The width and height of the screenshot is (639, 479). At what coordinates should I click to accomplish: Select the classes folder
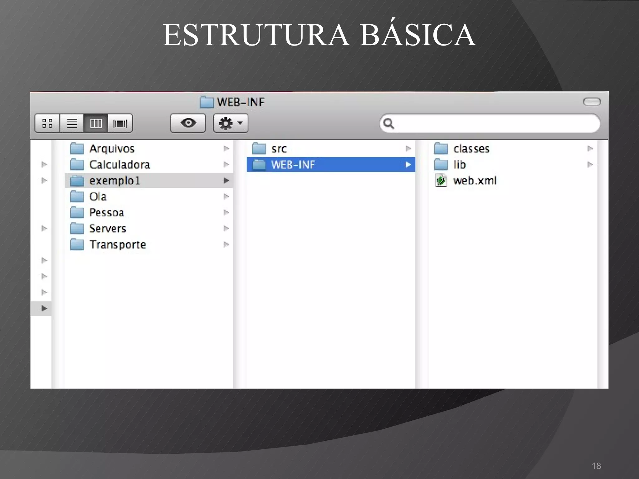(x=513, y=149)
